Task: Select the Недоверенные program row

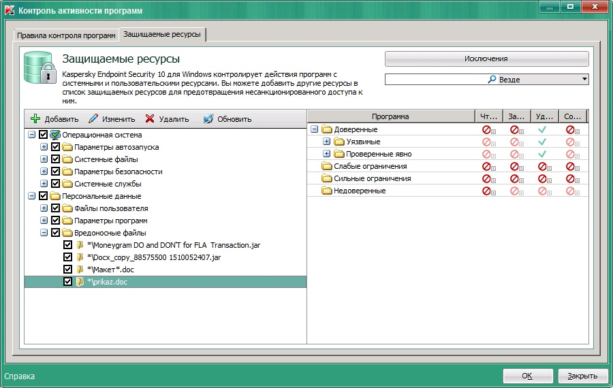Action: (x=447, y=191)
